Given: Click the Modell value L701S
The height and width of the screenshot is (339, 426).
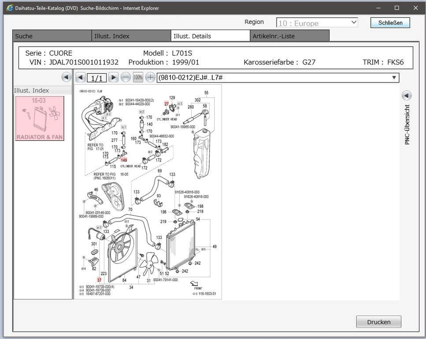Looking at the screenshot, I should 182,53.
